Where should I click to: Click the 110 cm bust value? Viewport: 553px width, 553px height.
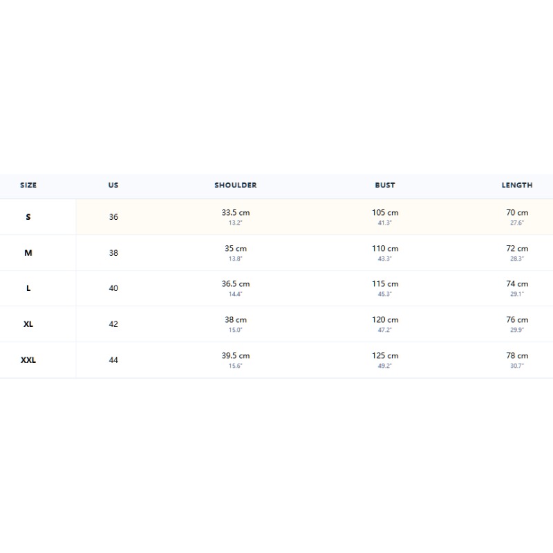click(x=385, y=249)
